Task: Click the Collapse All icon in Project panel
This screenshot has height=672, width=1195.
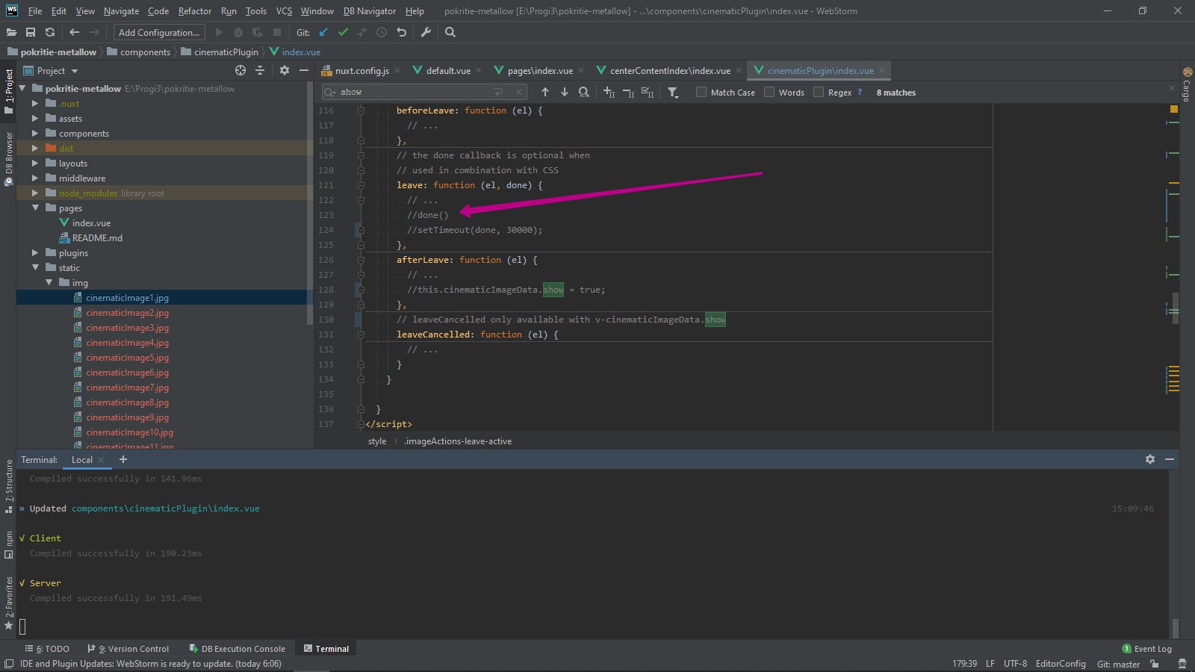Action: click(x=260, y=70)
